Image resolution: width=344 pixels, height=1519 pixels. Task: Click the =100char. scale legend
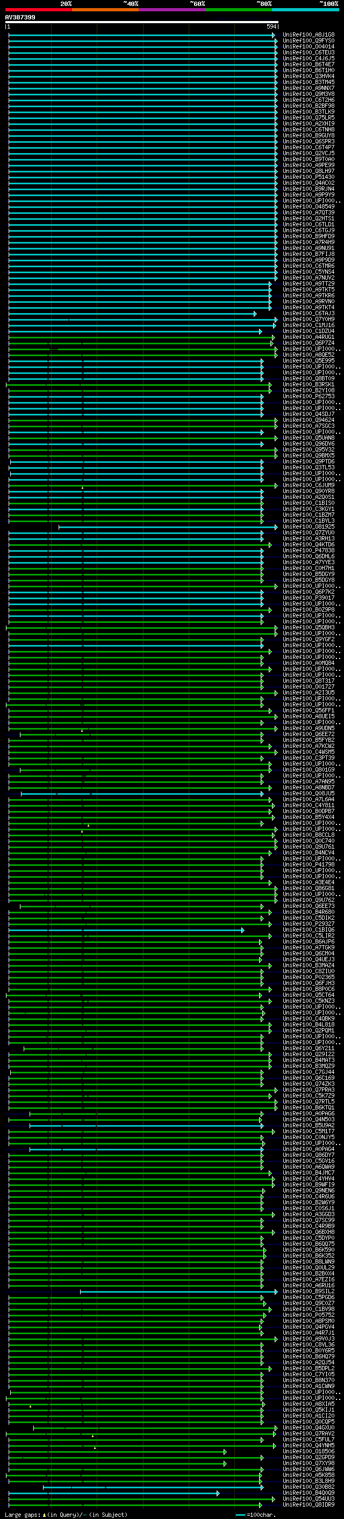(257, 1515)
